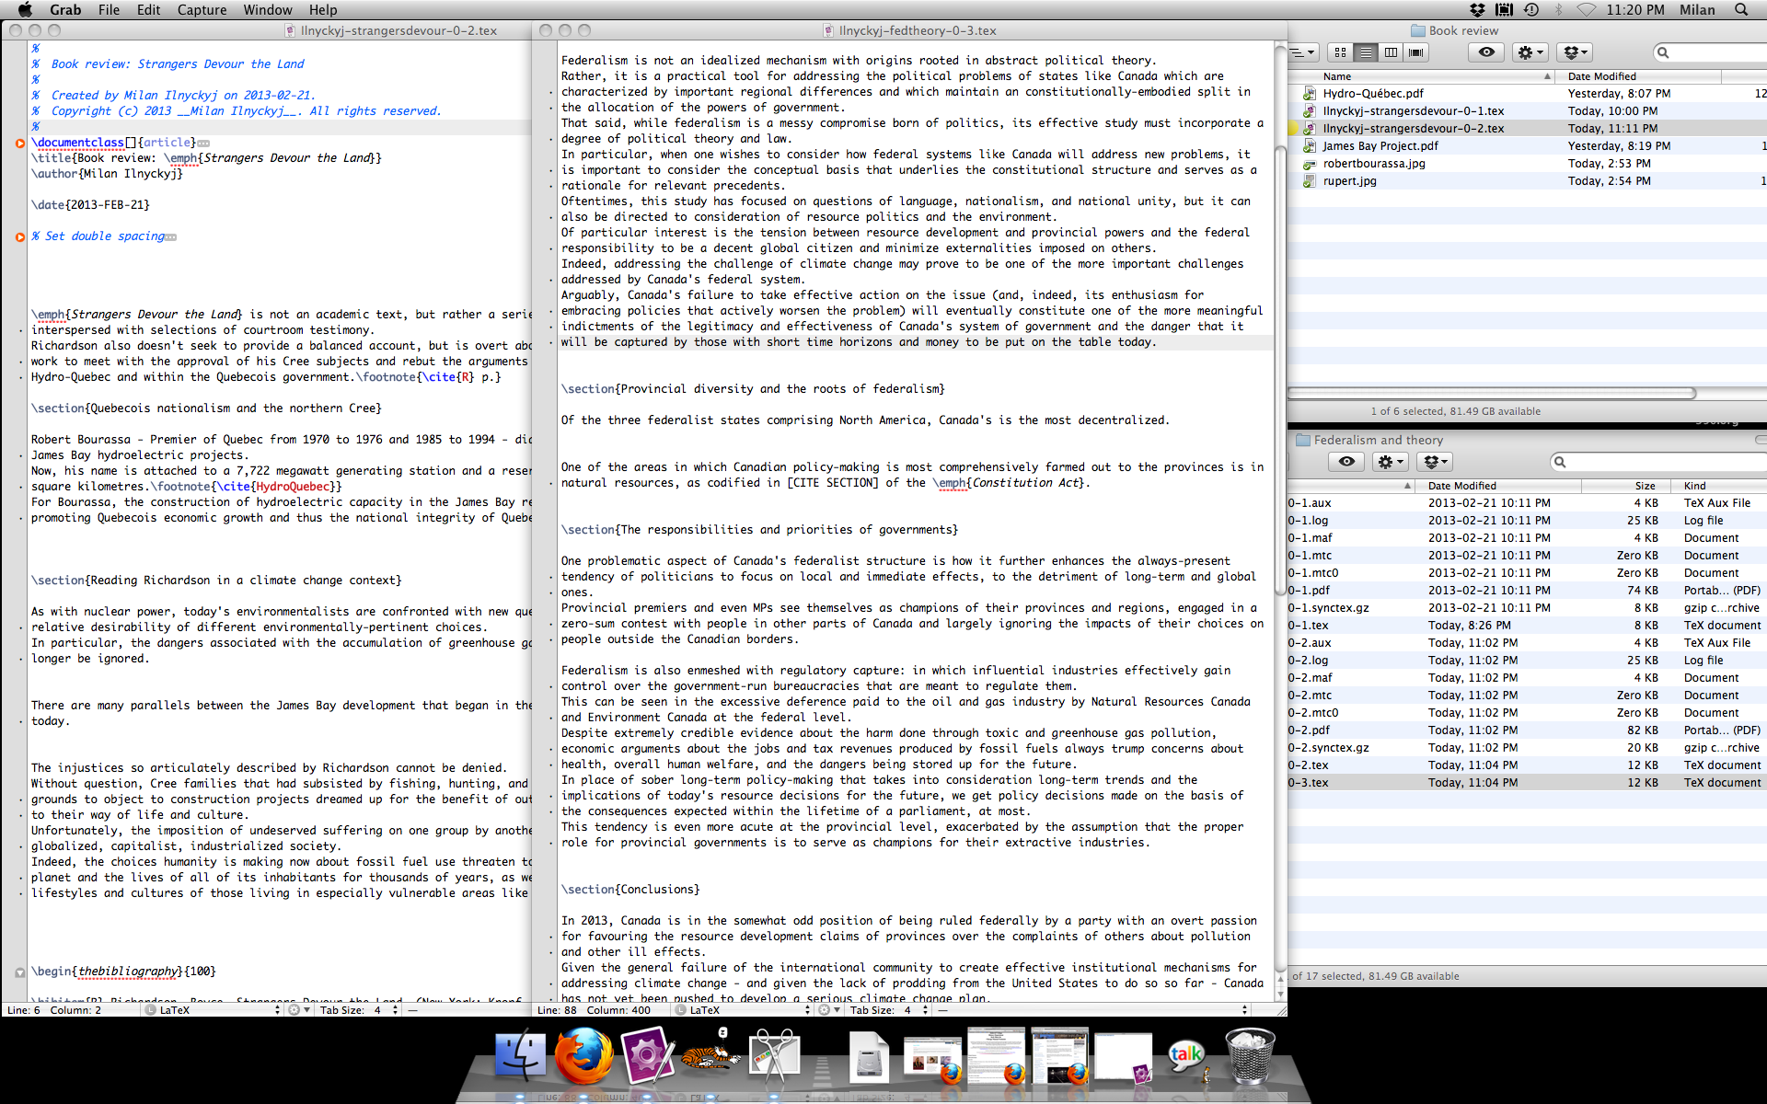Collapse the thebibliography block fold arrow
This screenshot has width=1767, height=1104.
point(19,972)
